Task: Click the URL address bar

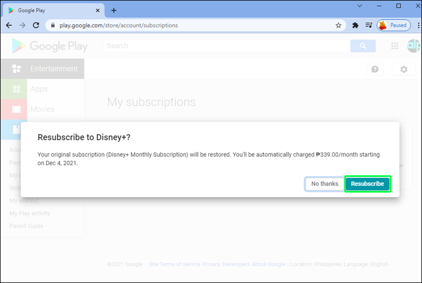Action: [x=196, y=25]
